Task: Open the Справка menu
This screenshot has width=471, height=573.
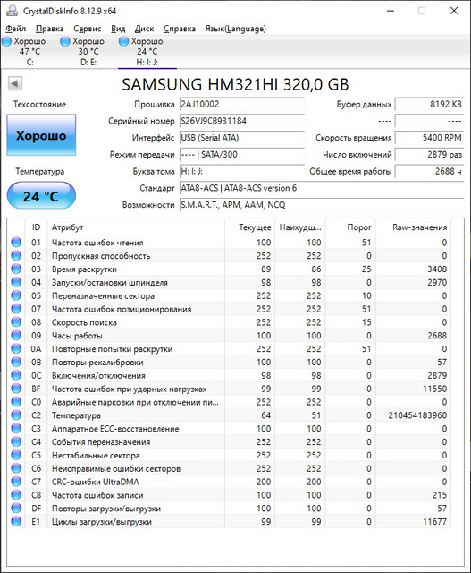Action: pos(179,29)
